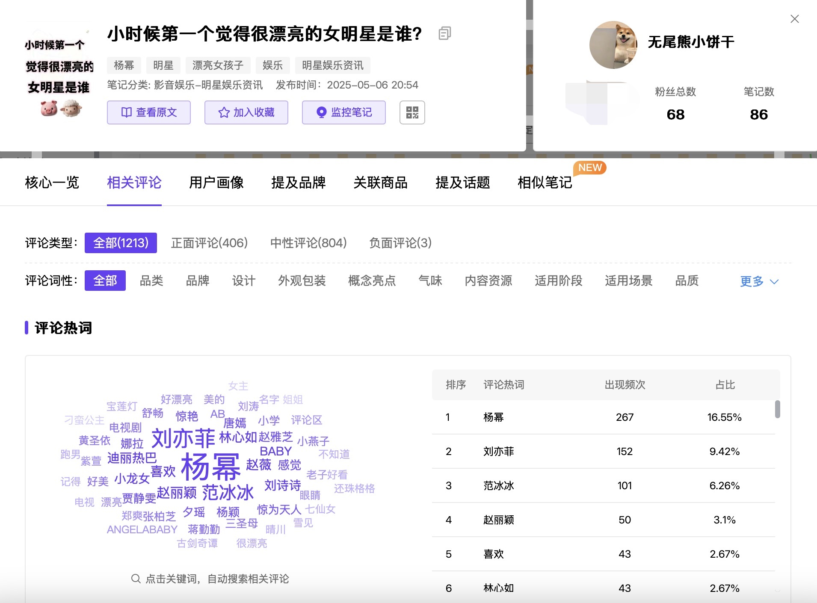
Task: Select the 负面评论(3) filter
Action: coord(400,243)
